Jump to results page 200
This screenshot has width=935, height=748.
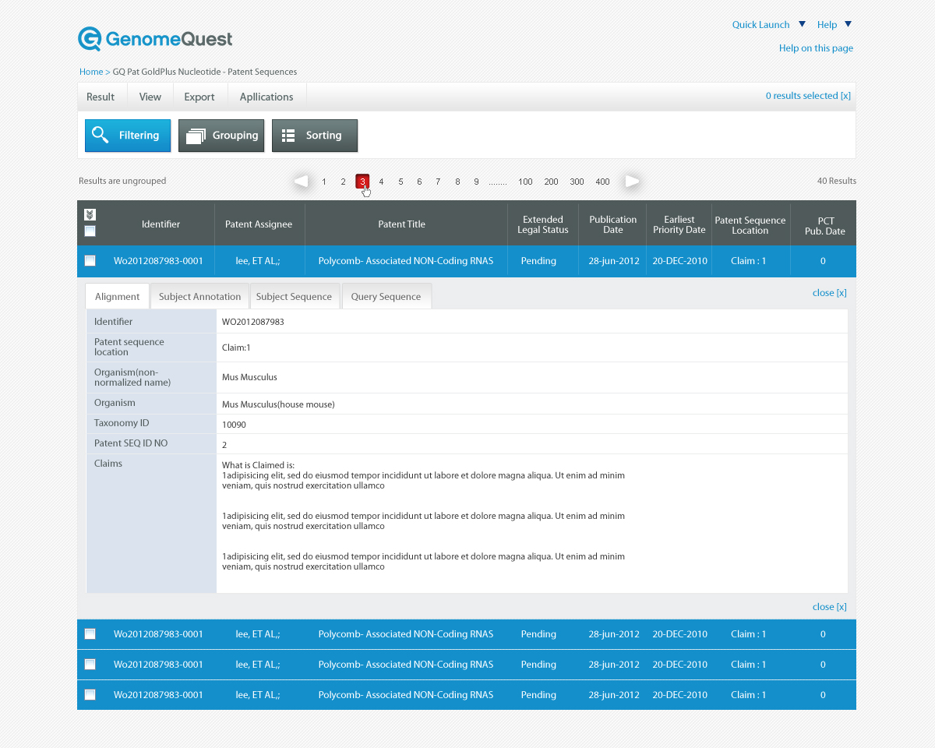[x=551, y=182]
